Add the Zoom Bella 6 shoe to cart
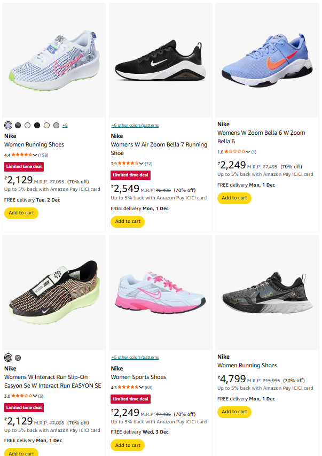 point(234,198)
